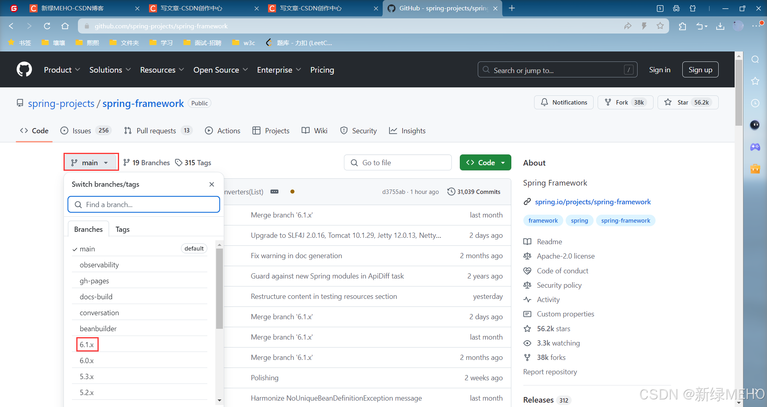Star the spring-framework repository
Screen dimensions: 767x407
(x=688, y=102)
